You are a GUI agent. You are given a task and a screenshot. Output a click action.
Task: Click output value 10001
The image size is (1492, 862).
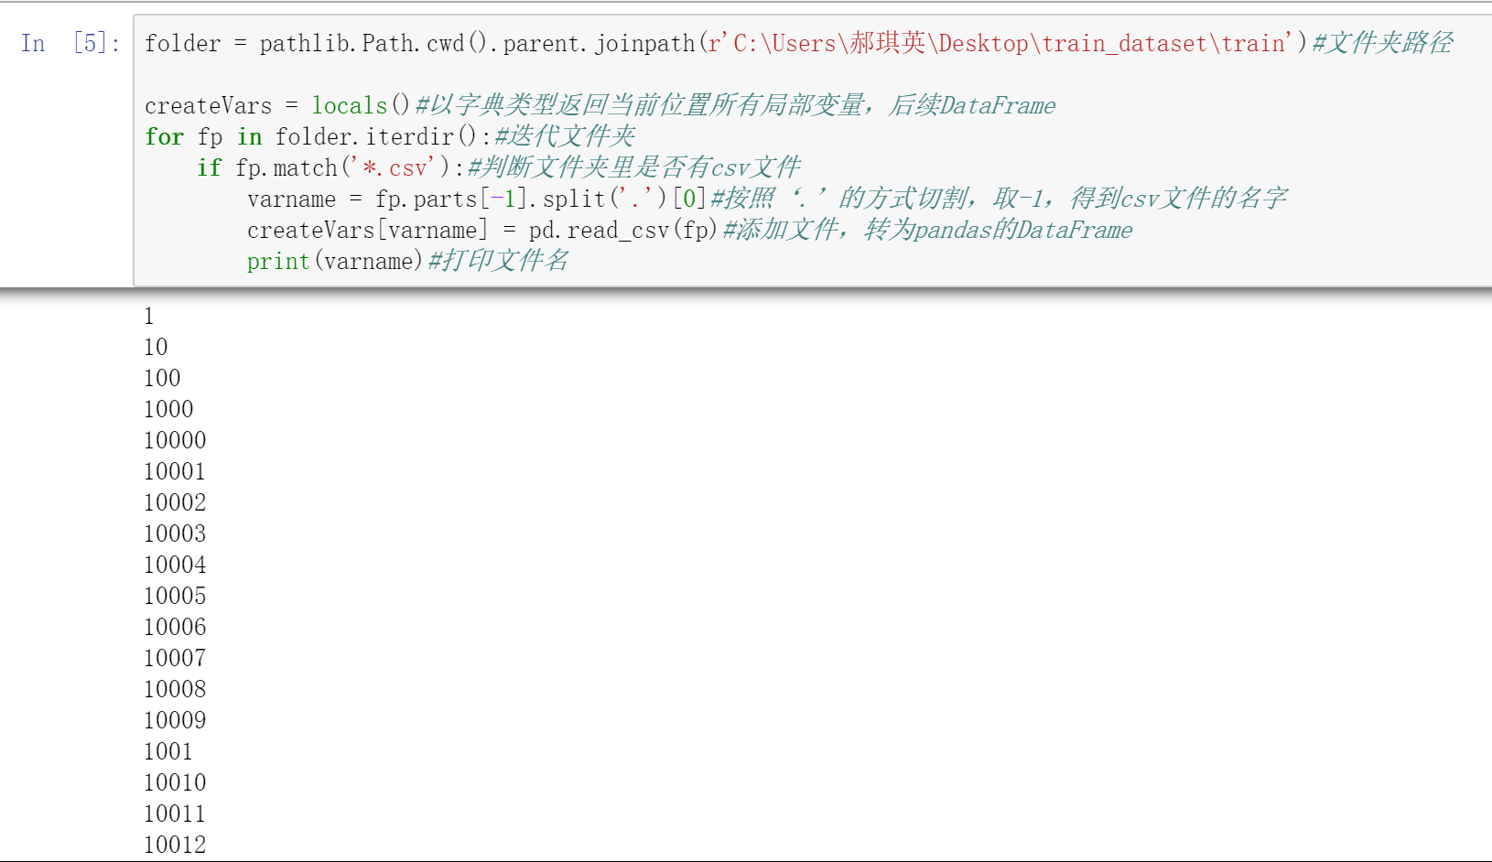click(x=175, y=471)
